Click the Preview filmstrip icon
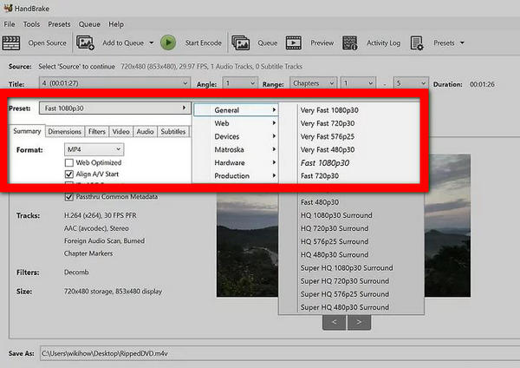 tap(294, 43)
